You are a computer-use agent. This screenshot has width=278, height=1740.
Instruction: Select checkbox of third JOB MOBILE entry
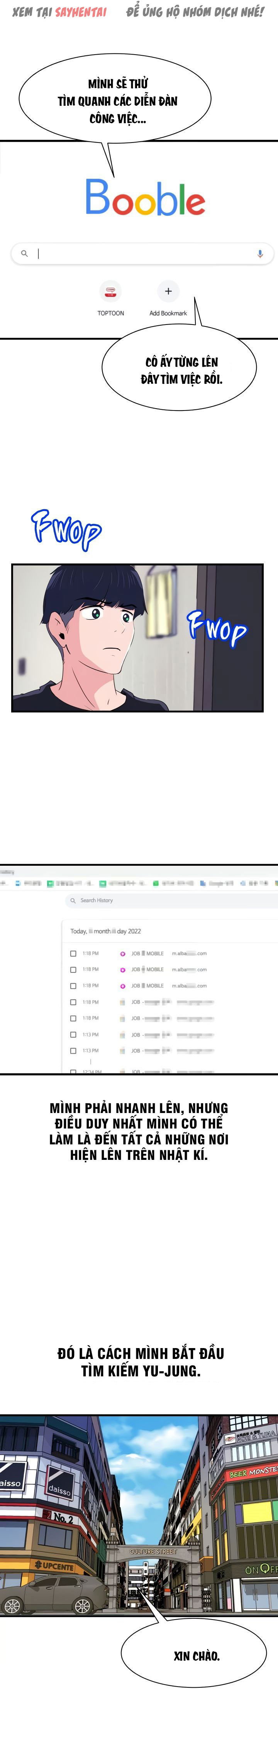point(73,986)
